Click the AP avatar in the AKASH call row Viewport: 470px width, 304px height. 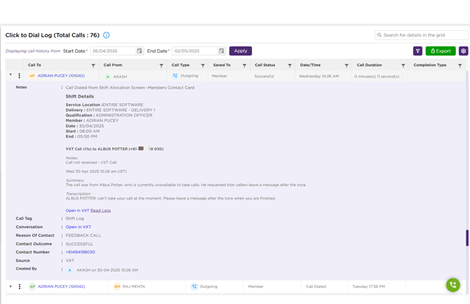(32, 76)
